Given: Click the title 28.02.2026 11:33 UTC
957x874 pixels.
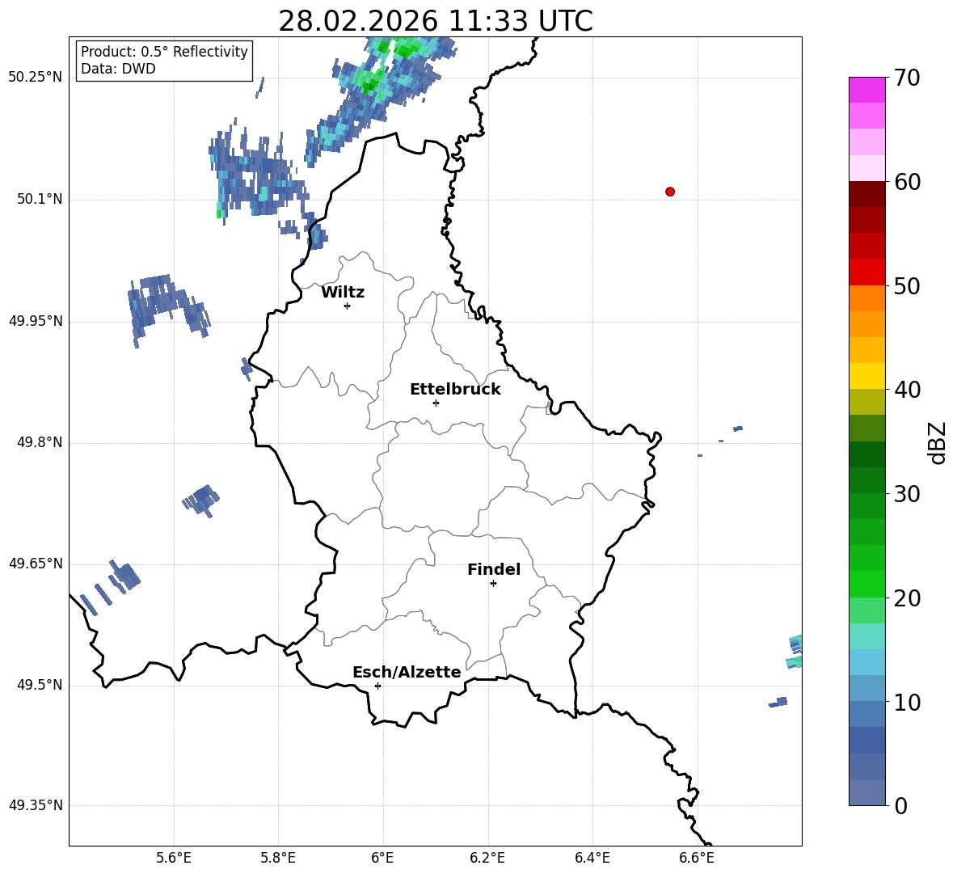Looking at the screenshot, I should [436, 21].
